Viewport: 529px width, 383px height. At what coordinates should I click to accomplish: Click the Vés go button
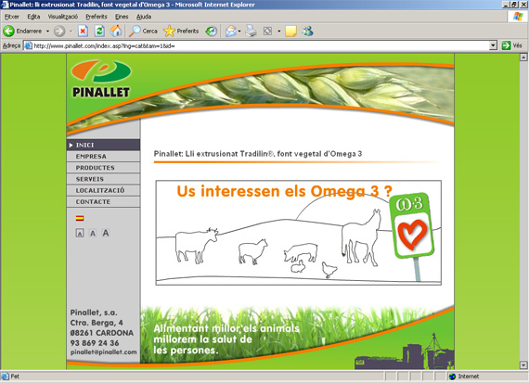(x=512, y=45)
